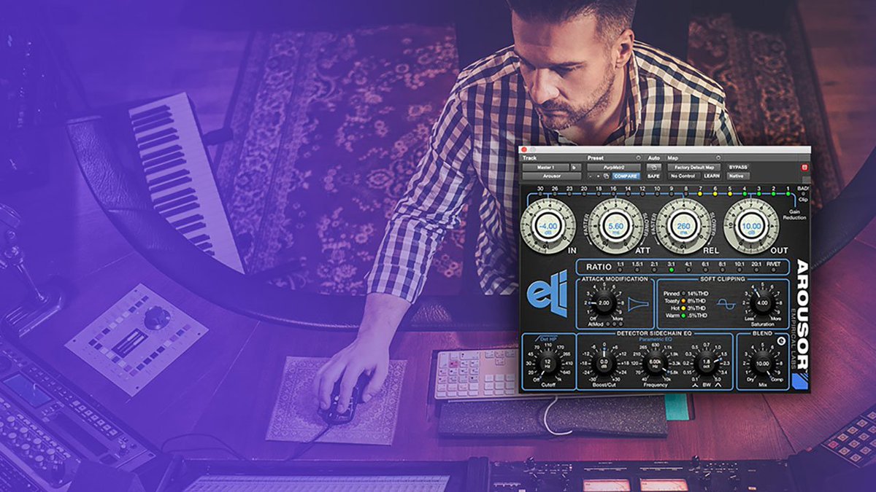Viewport: 876px width, 492px height.
Task: Open the Map dropdown chevron
Action: 718,157
